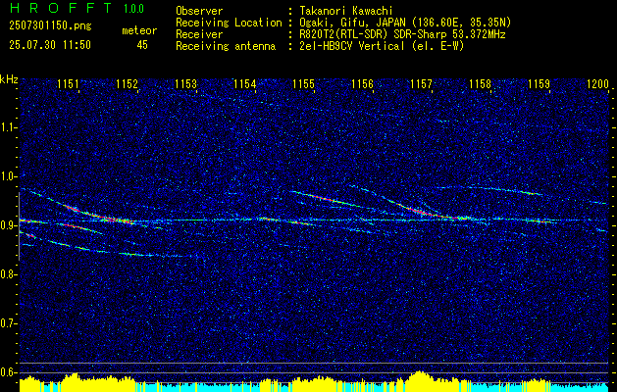
Task: Click the 1153 time axis marker
Action: [x=185, y=84]
